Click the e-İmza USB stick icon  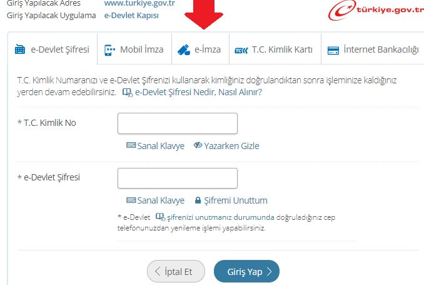point(184,50)
